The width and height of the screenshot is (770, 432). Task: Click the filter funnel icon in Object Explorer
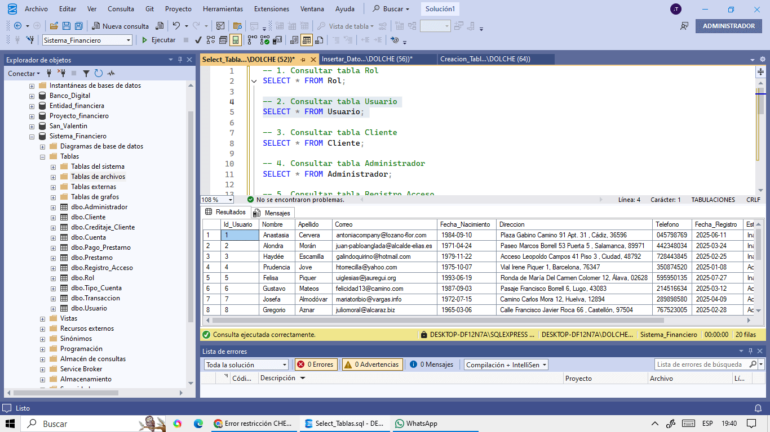(x=86, y=73)
